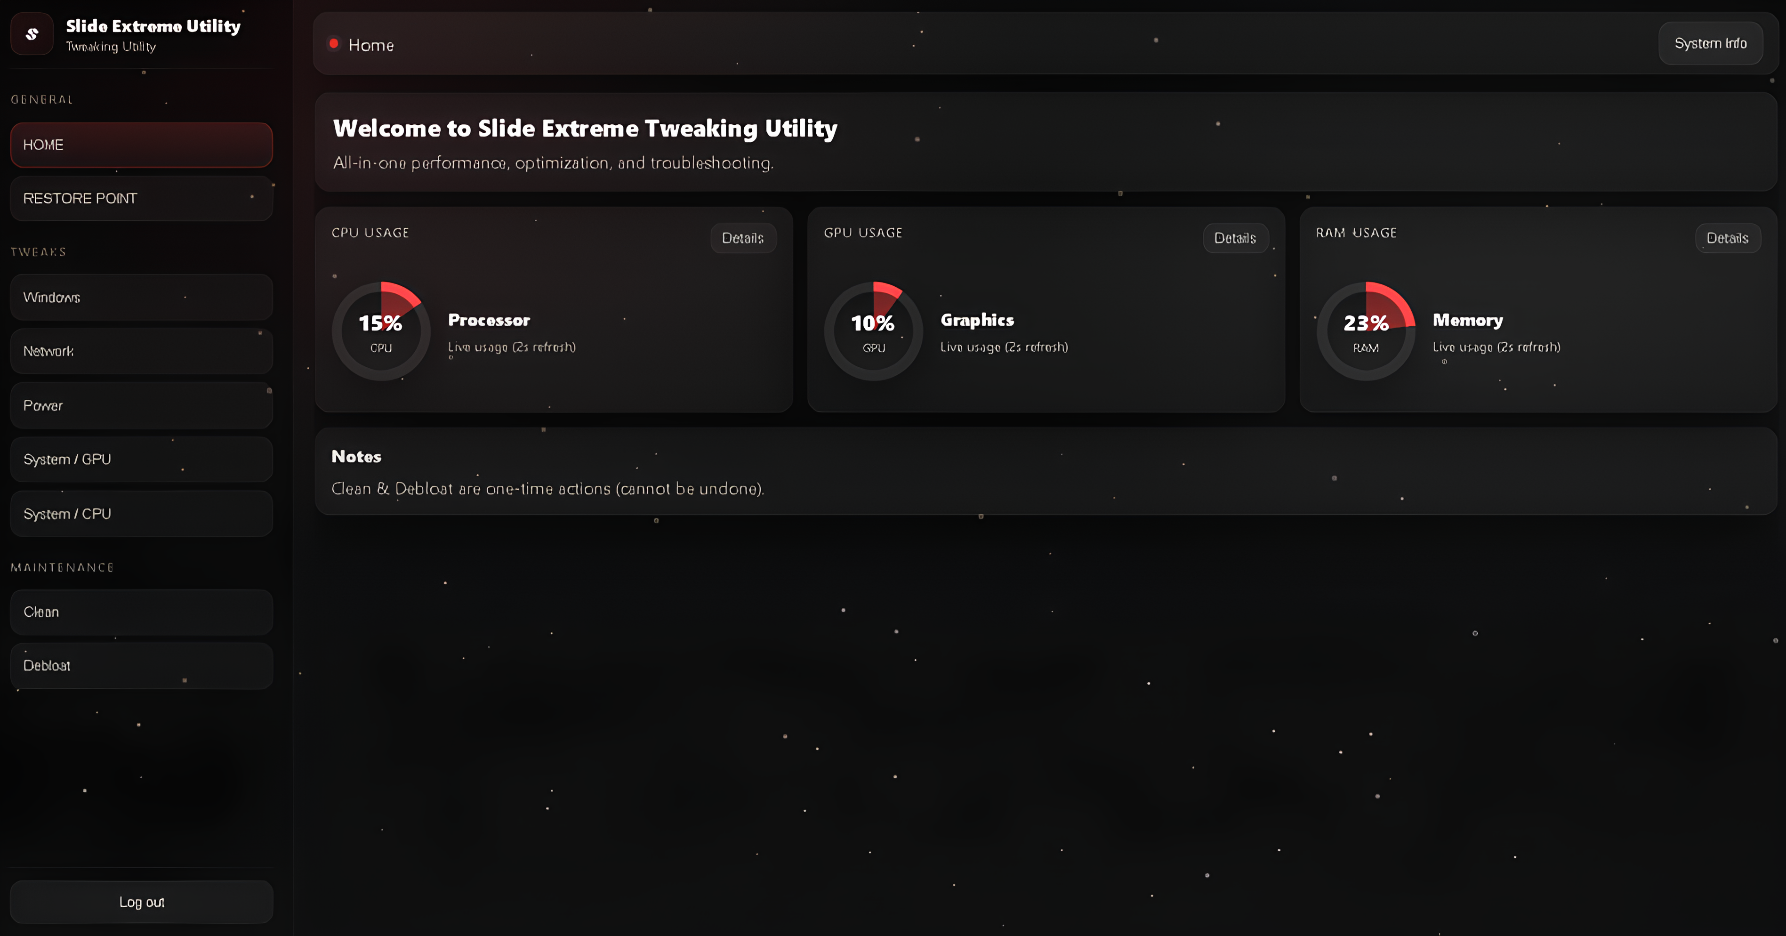Show Details for CPU usage
The image size is (1786, 936).
pyautogui.click(x=743, y=238)
